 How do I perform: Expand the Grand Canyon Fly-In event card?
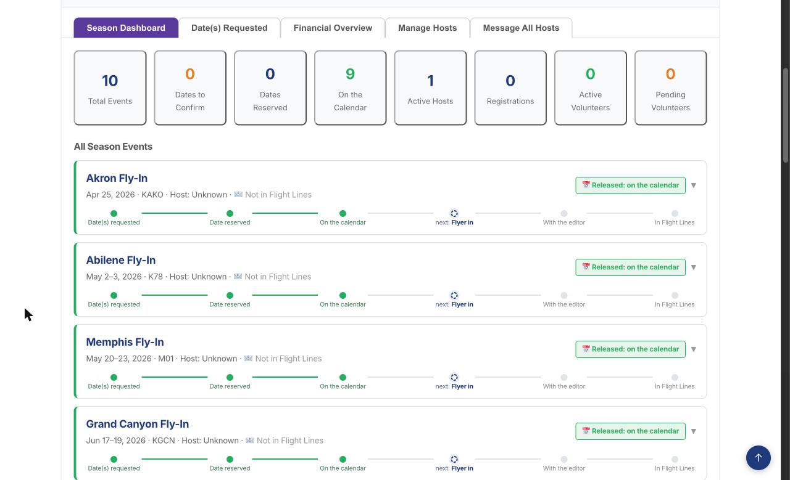pyautogui.click(x=694, y=431)
